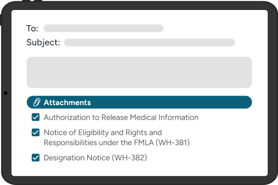Select the Attachments header title text
This screenshot has height=185, width=278.
67,102
